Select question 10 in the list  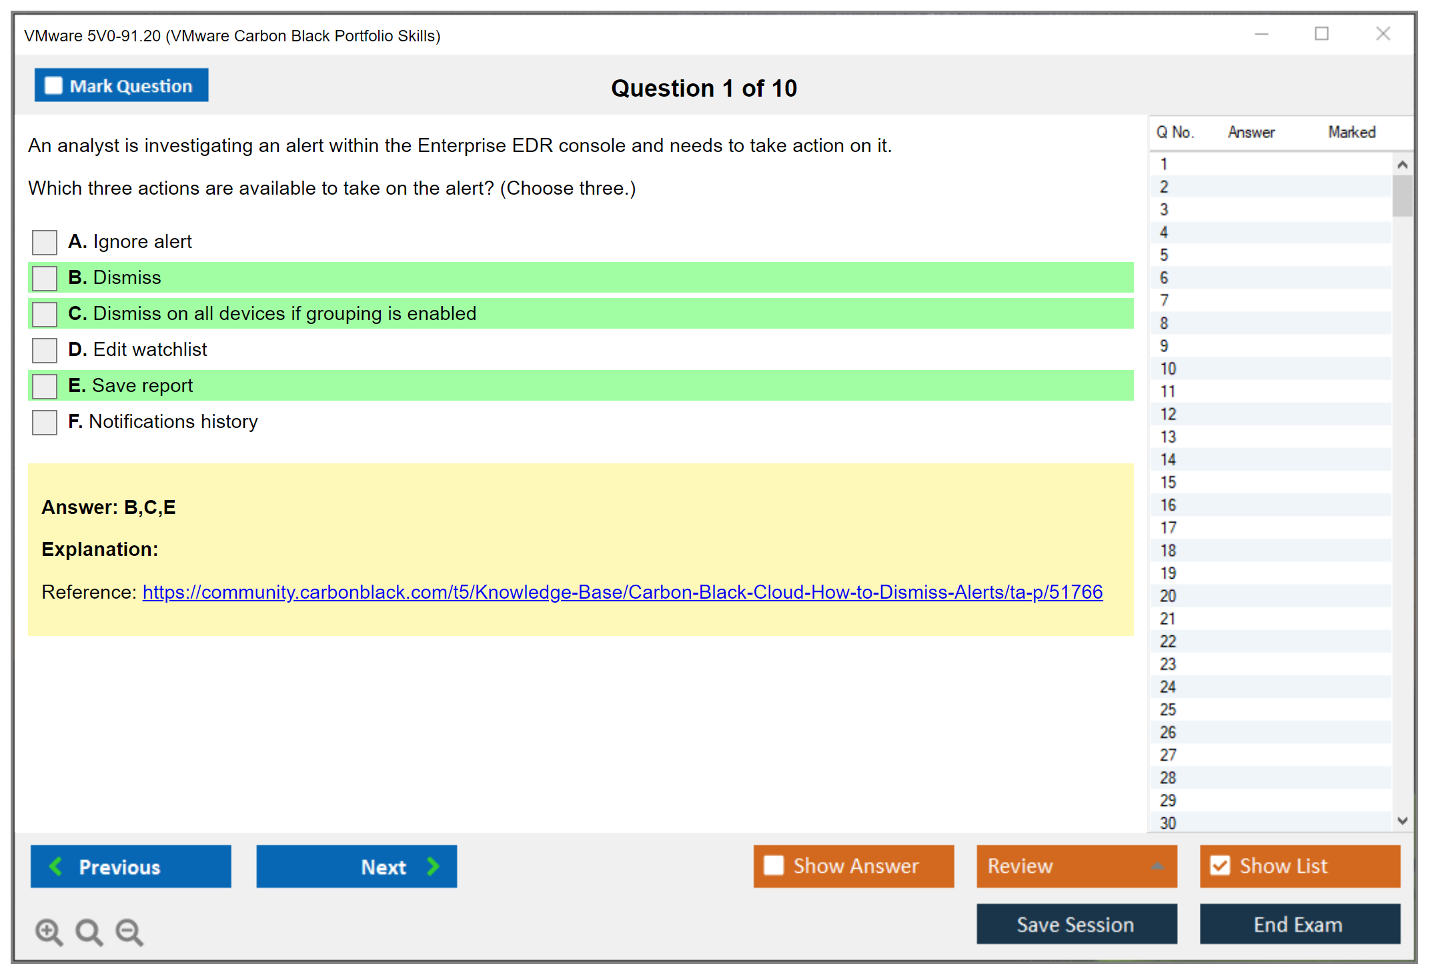coord(1168,369)
